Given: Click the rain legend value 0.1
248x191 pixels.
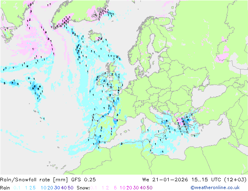Looking at the screenshot, I should click(17, 188).
